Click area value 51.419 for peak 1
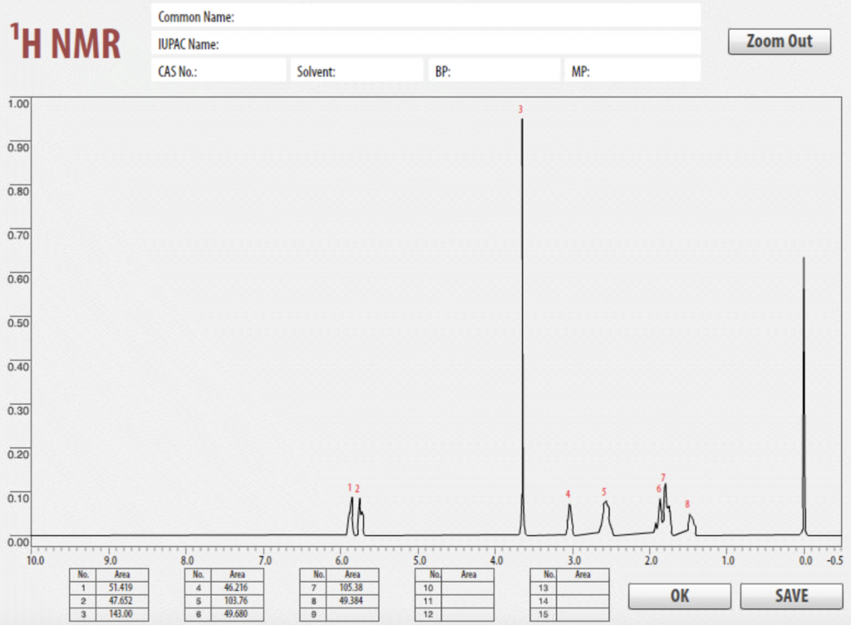The width and height of the screenshot is (851, 625). tap(122, 588)
